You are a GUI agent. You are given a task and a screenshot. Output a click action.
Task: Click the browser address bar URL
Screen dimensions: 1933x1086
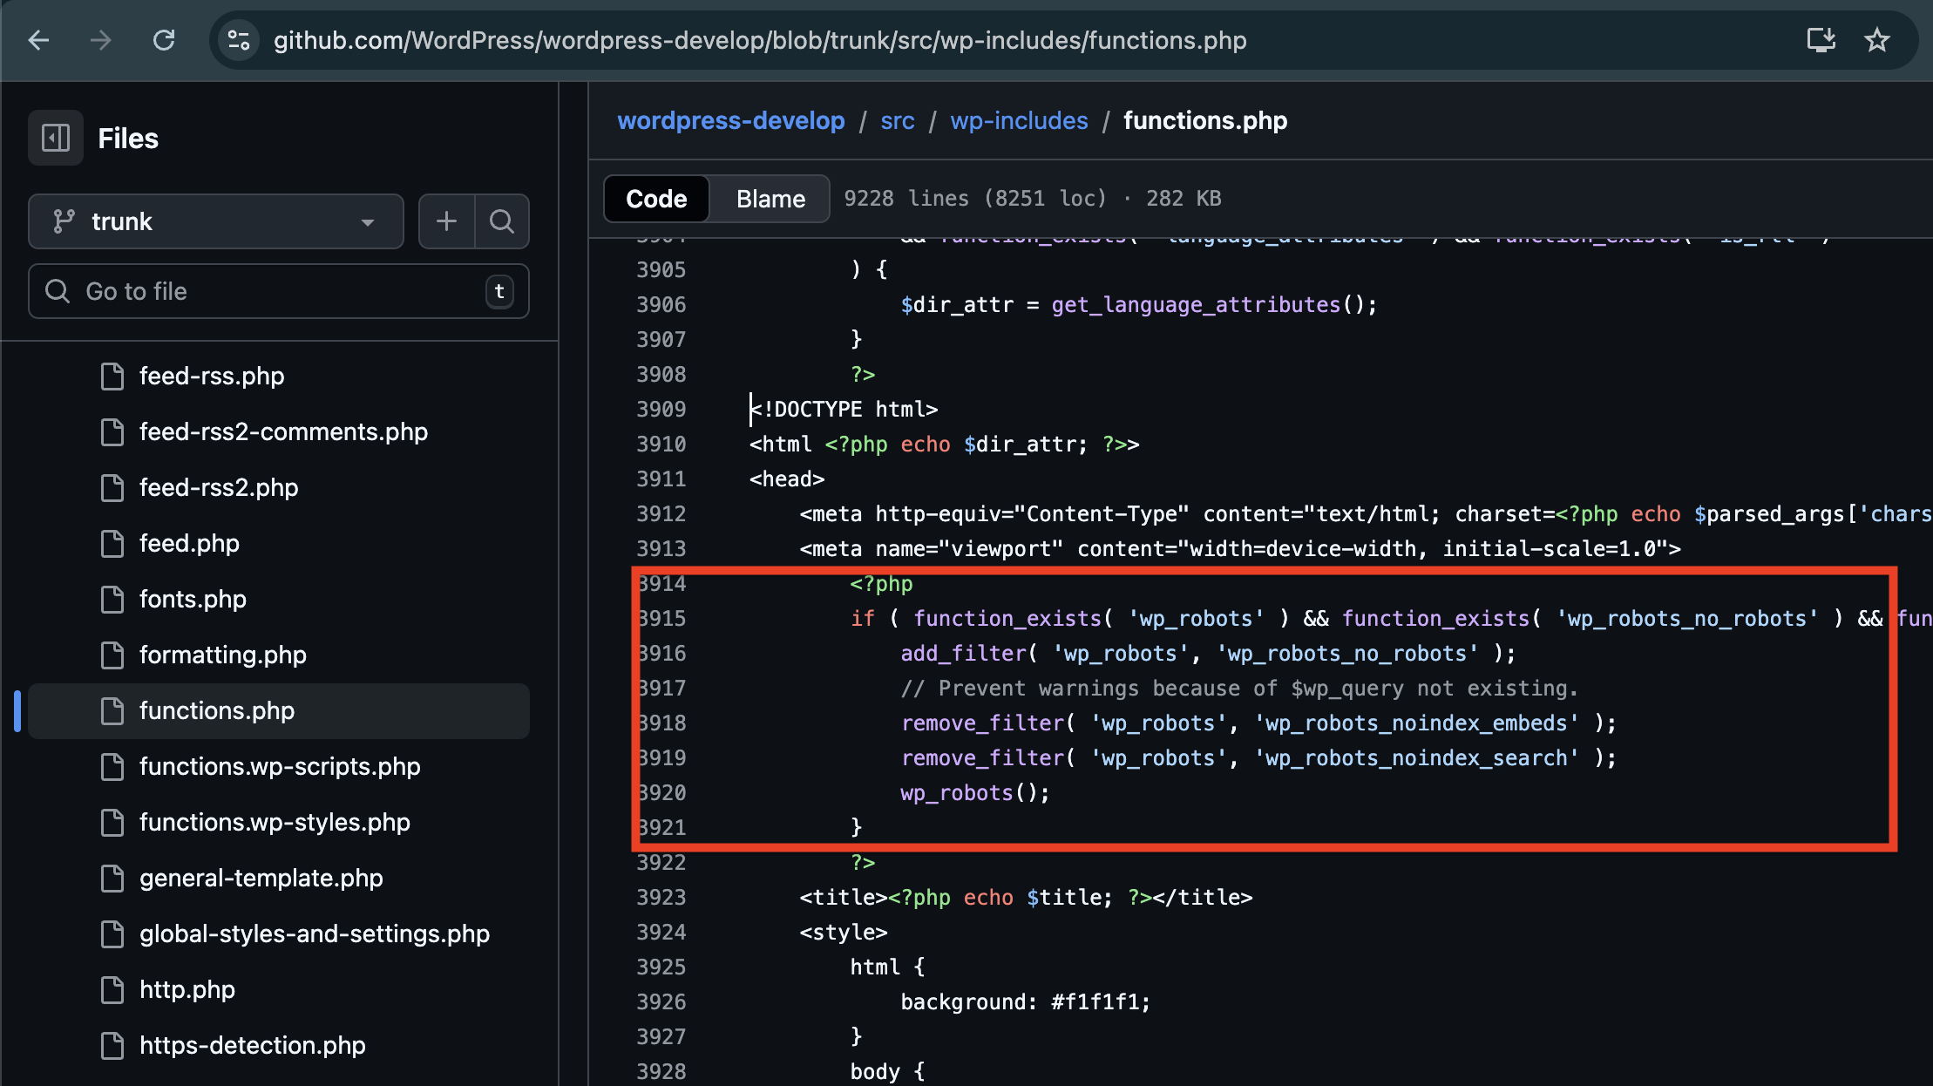tap(760, 40)
